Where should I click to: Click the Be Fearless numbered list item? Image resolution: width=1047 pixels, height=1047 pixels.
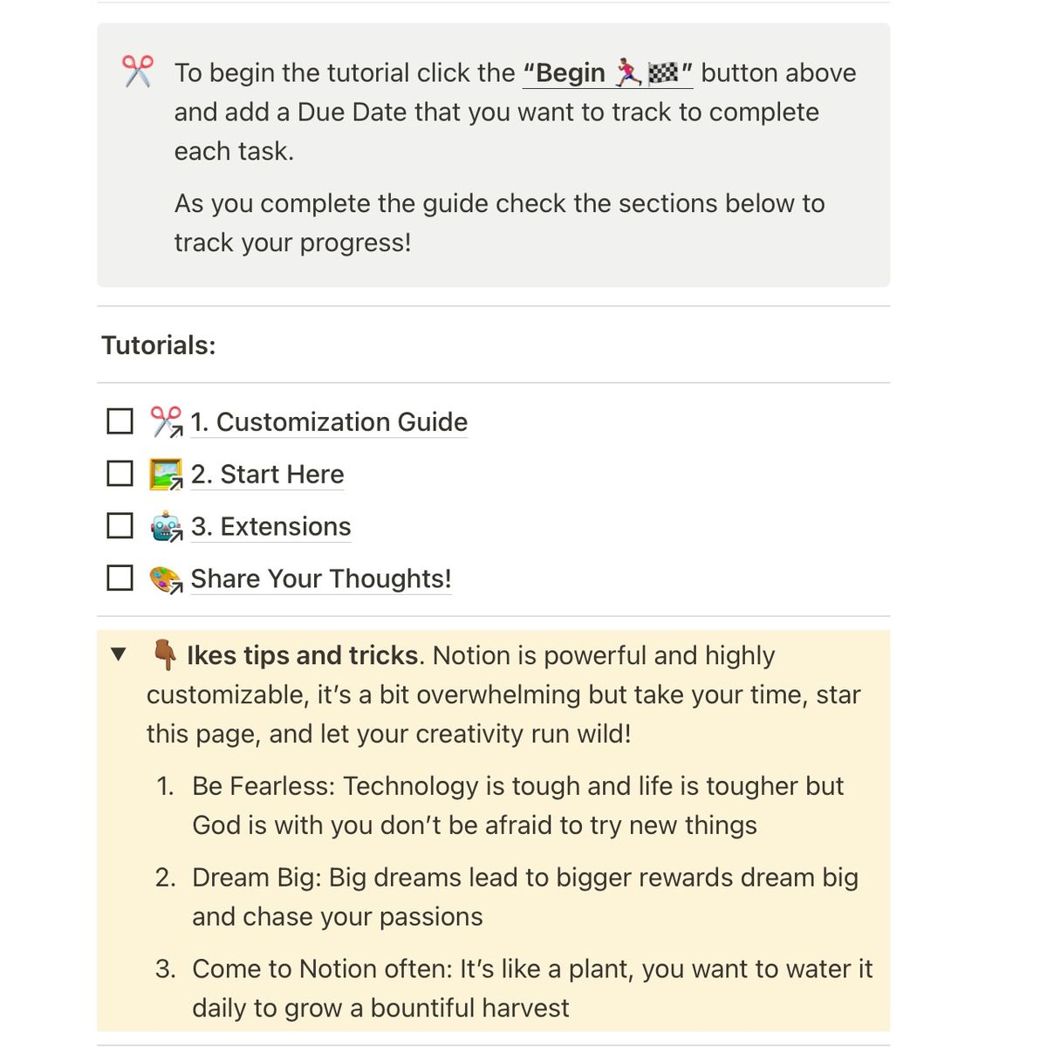[x=517, y=786]
